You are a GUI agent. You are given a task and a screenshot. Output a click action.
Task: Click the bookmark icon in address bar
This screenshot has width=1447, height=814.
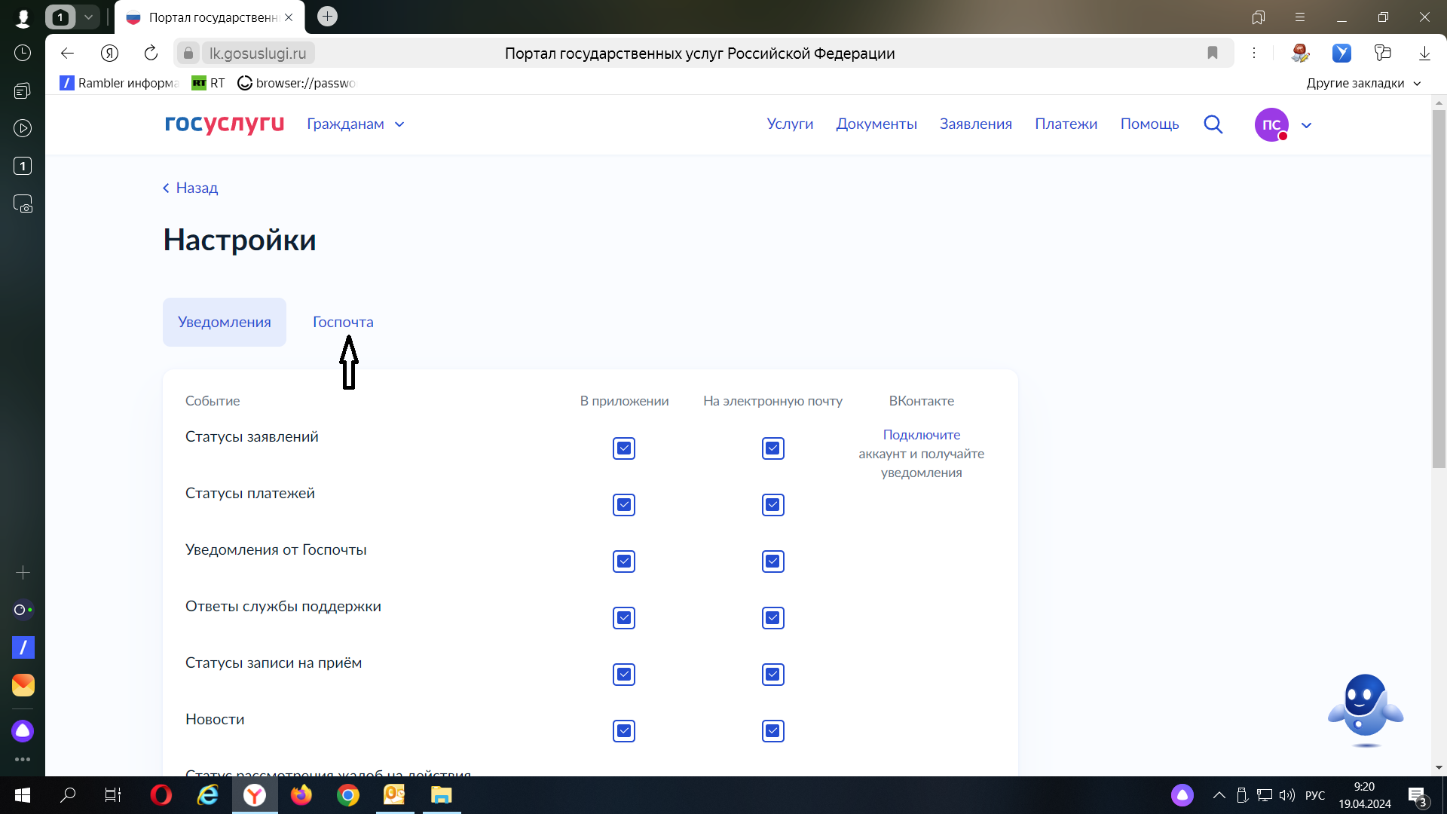pyautogui.click(x=1212, y=53)
